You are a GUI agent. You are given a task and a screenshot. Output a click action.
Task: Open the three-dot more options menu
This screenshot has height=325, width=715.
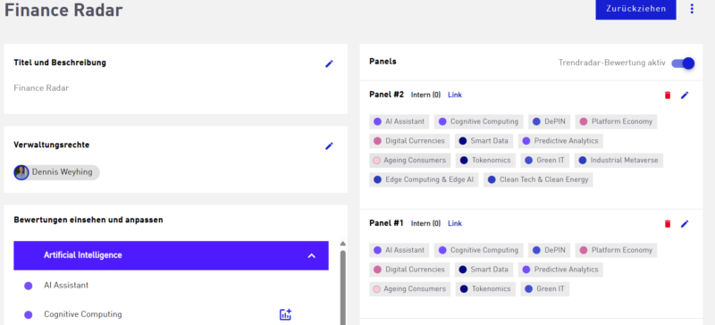coord(692,9)
